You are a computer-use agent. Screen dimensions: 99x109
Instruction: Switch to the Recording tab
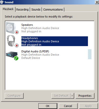[22, 10]
